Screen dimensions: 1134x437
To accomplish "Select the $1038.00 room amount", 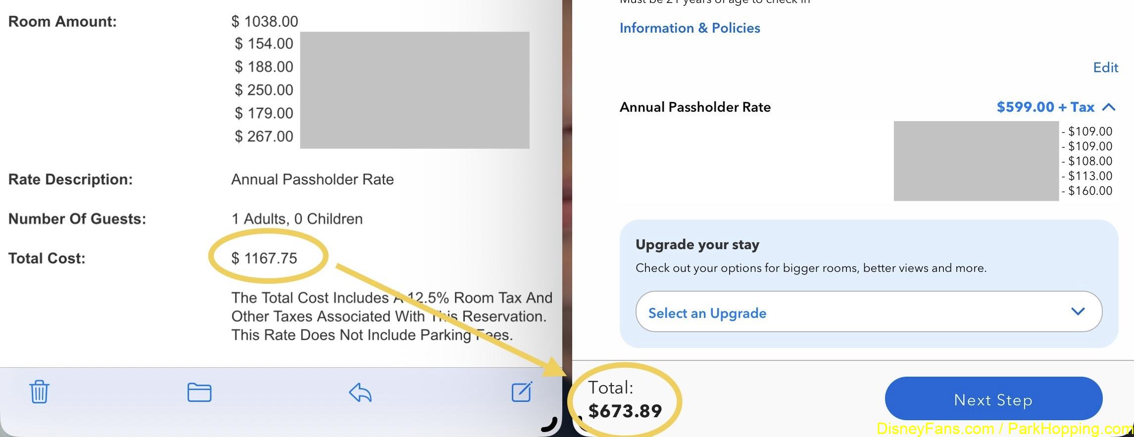I will click(x=265, y=22).
